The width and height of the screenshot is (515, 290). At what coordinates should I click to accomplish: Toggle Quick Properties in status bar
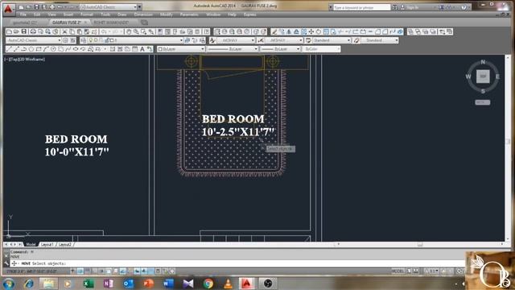click(x=158, y=271)
